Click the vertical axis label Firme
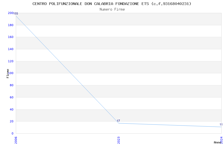Screen dimensions: 224x145 8,74
